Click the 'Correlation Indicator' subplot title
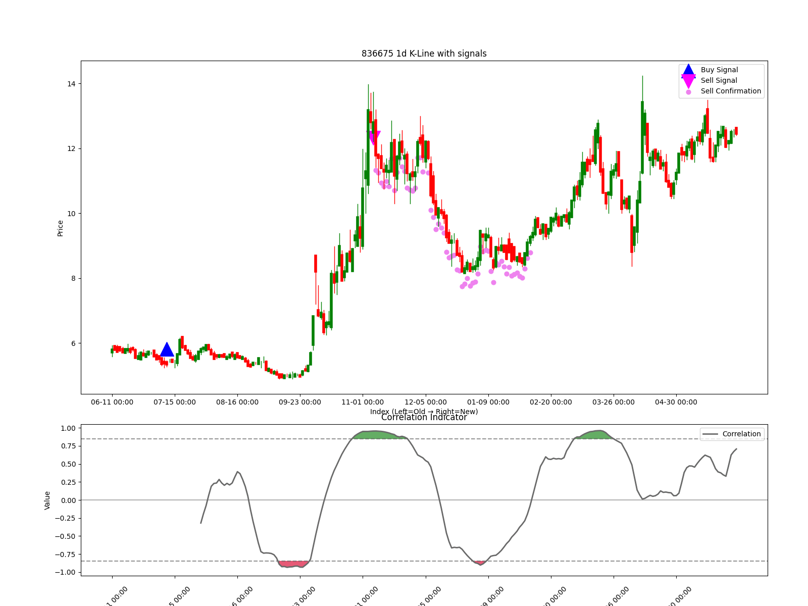Viewport: 808px width, 606px height. tap(424, 417)
